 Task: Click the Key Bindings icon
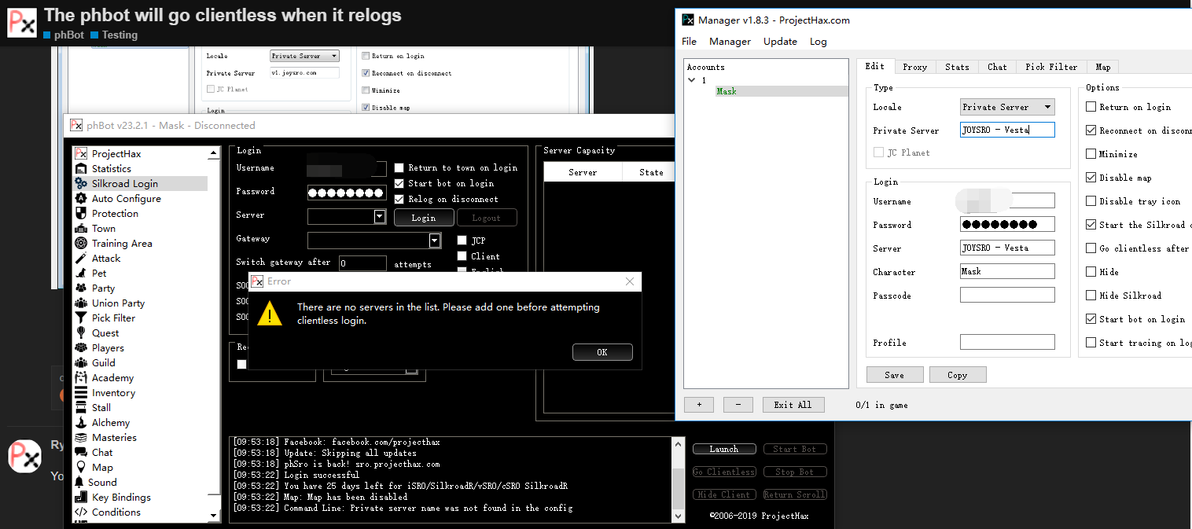coord(81,498)
